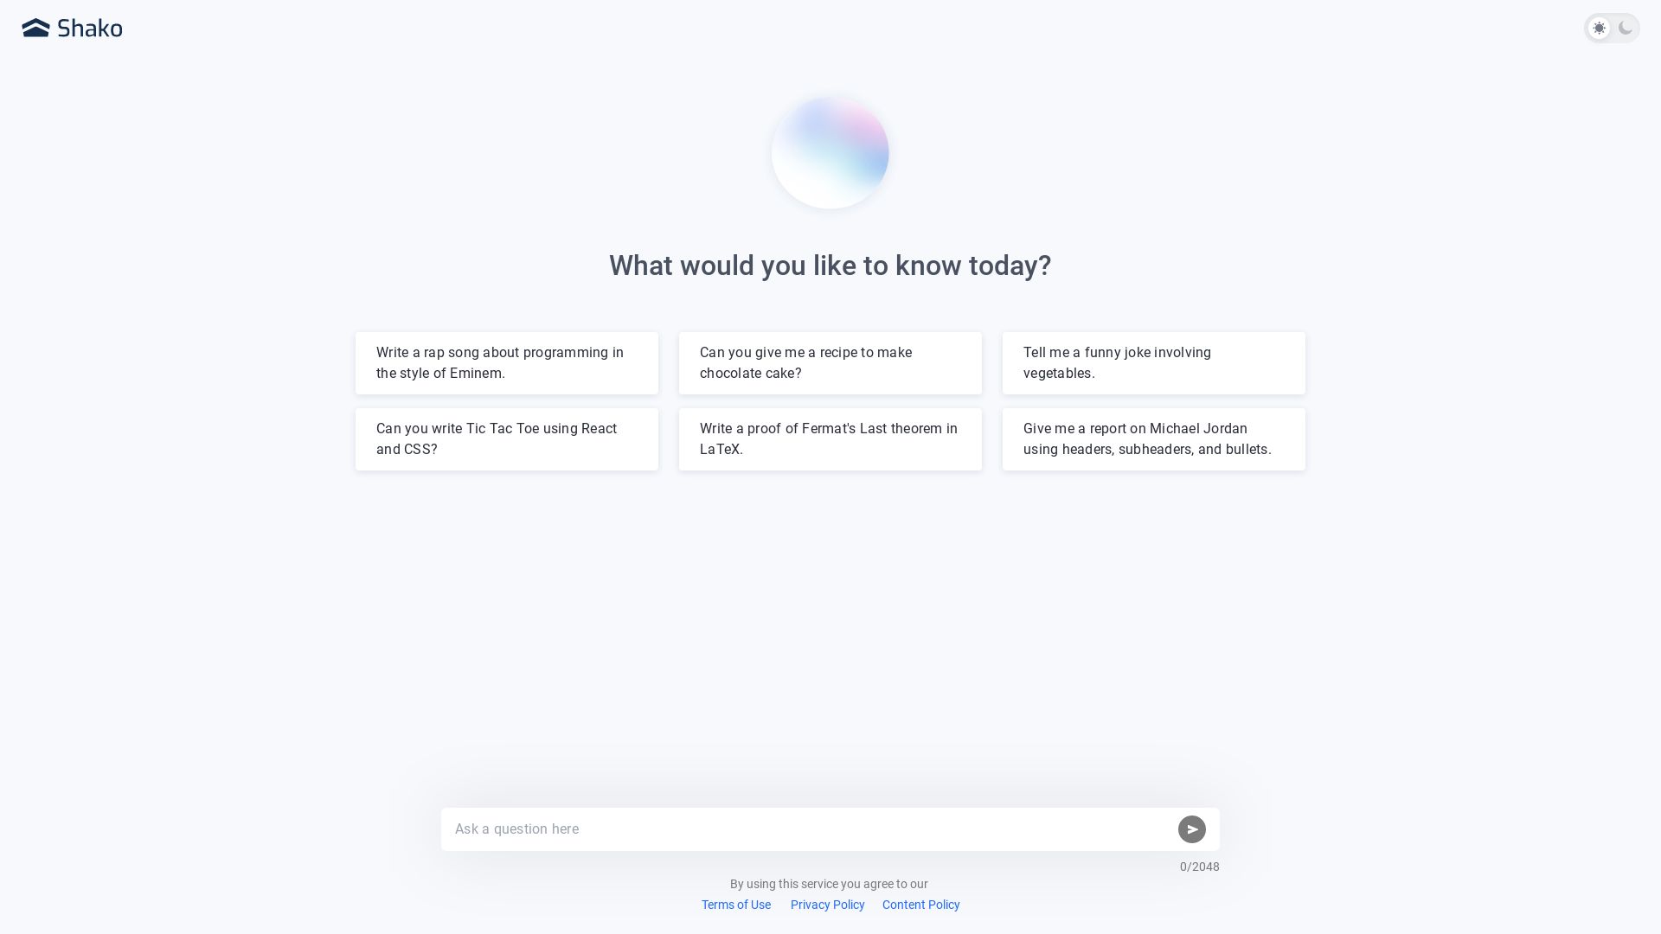
Task: Select the Tic Tac Toe React prompt
Action: click(506, 438)
